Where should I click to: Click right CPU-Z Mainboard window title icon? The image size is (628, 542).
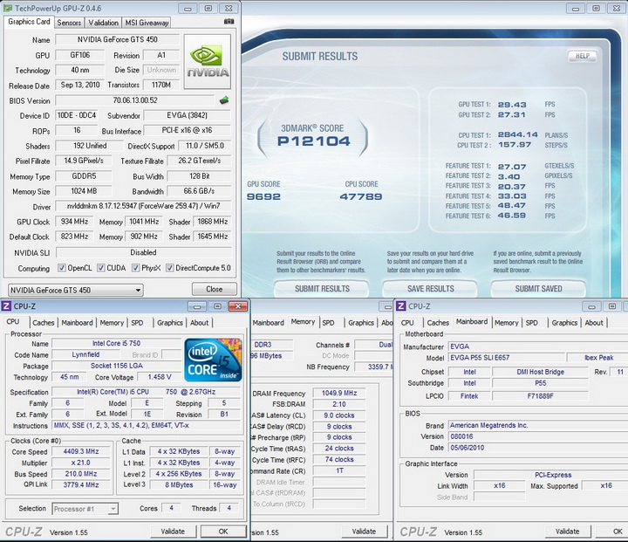click(401, 306)
